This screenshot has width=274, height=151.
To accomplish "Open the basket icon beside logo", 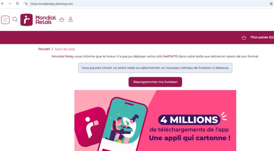I will click(x=62, y=20).
